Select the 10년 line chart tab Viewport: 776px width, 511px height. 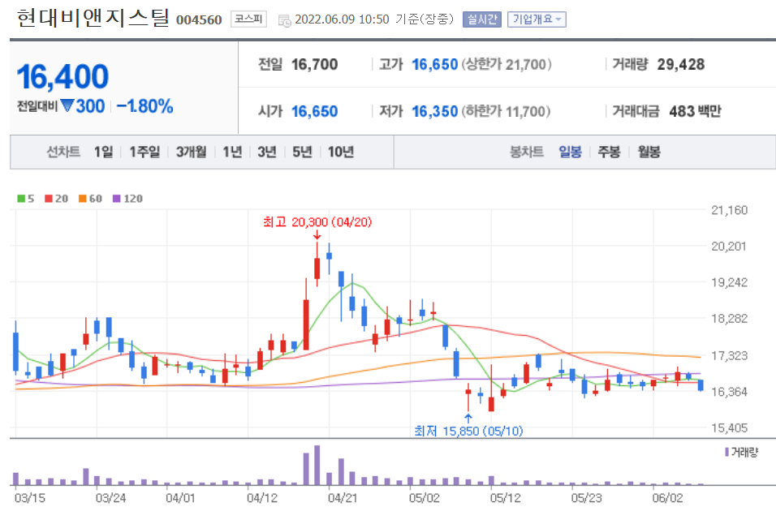tap(340, 152)
